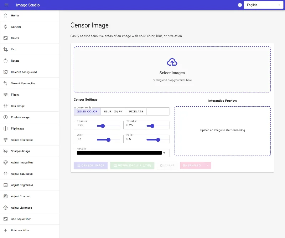Image resolution: width=285 pixels, height=238 pixels.
Task: Click the Add Sepia Filter icon
Action: (x=6, y=219)
